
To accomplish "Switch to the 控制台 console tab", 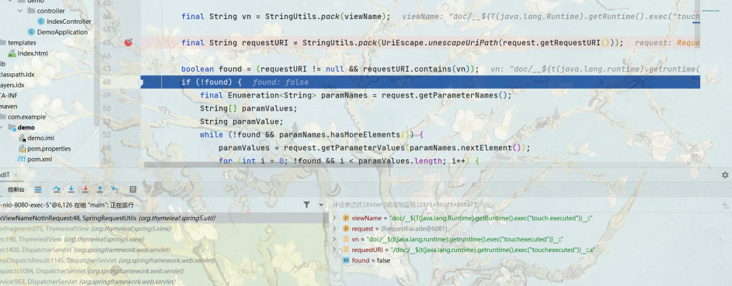I will (16, 190).
